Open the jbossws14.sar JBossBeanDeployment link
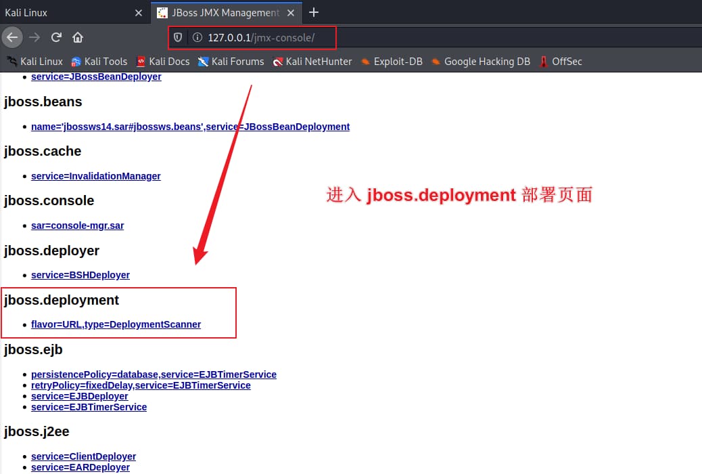 point(190,127)
